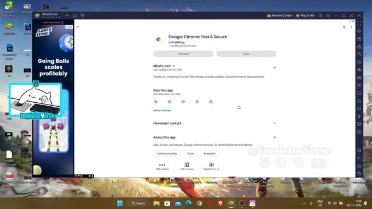This screenshot has height=209, width=372.
Task: Click the Going Balls ad banner
Action: [x=53, y=100]
